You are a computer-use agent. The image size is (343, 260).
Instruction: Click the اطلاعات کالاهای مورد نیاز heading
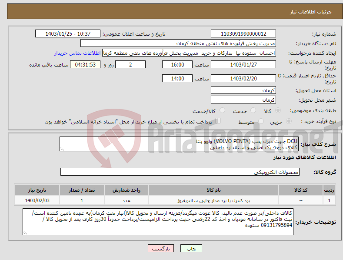304,157
